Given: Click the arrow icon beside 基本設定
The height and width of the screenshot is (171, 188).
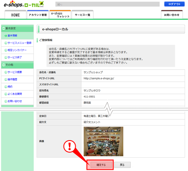Looking at the screenshot, I should tap(4, 28).
